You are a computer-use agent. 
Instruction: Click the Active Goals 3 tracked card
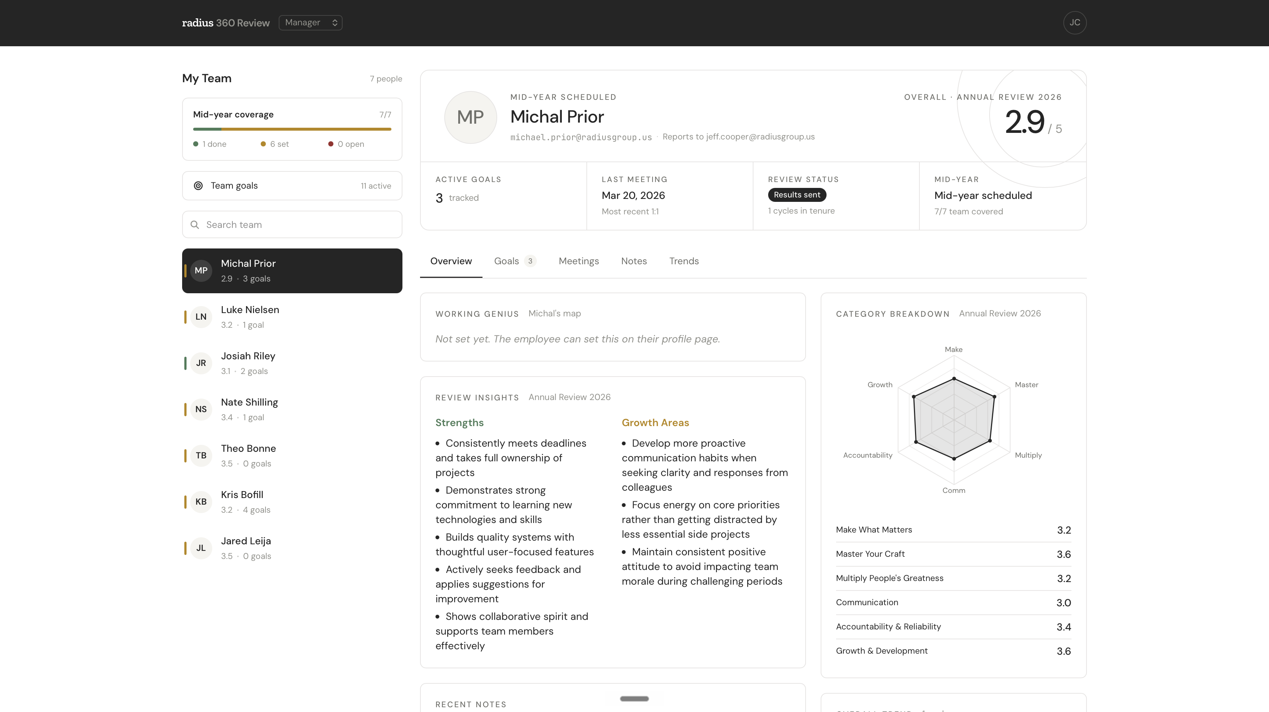(x=503, y=196)
